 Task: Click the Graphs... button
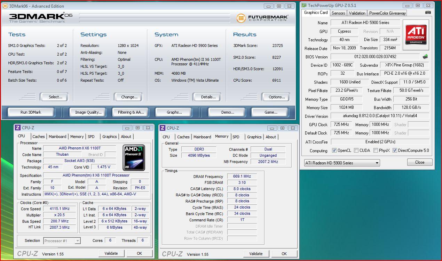click(174, 112)
